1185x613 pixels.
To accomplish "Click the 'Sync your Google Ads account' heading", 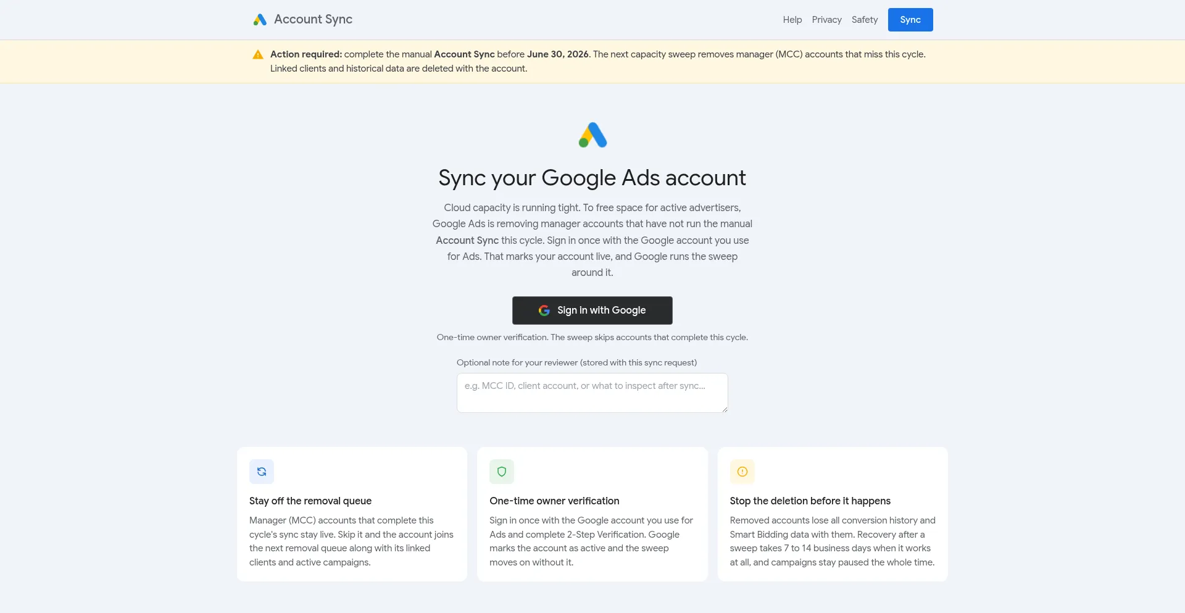I will coord(592,178).
